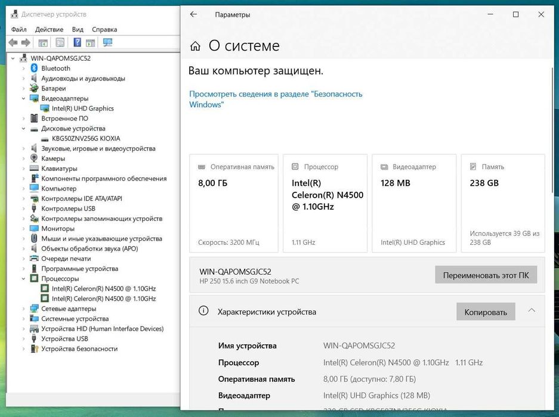Image resolution: width=559 pixels, height=417 pixels.
Task: Click the 8,00 ГБ memory value
Action: pos(213,183)
